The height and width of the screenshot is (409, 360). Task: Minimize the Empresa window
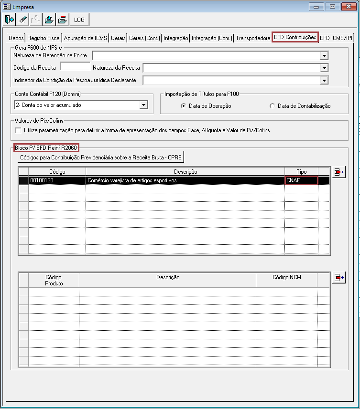(316, 7)
